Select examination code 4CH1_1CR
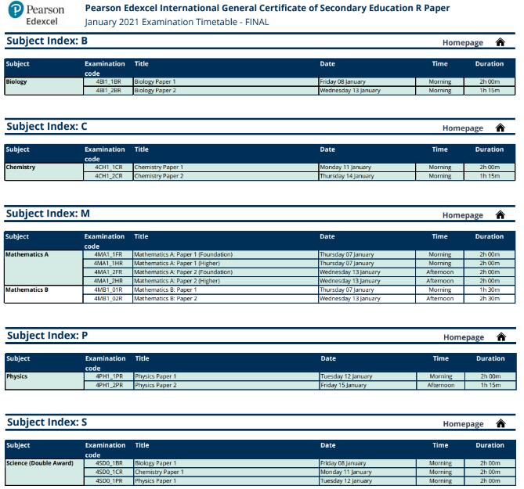 108,167
